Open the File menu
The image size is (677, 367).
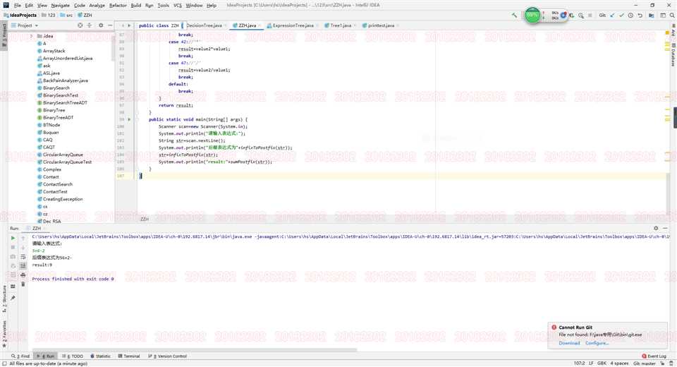[x=17, y=5]
